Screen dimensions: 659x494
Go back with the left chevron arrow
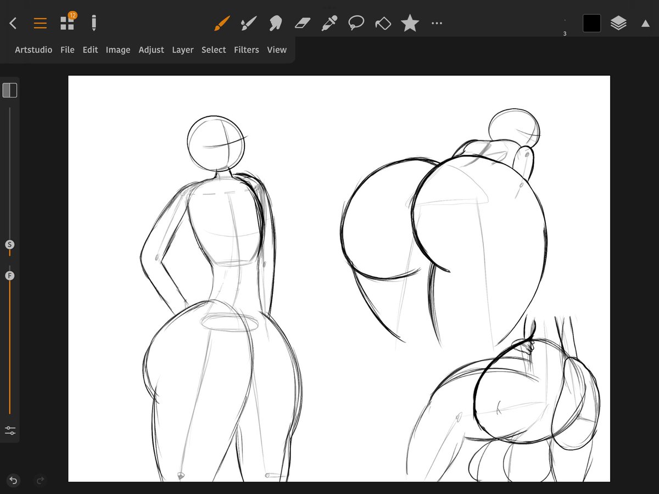click(13, 23)
